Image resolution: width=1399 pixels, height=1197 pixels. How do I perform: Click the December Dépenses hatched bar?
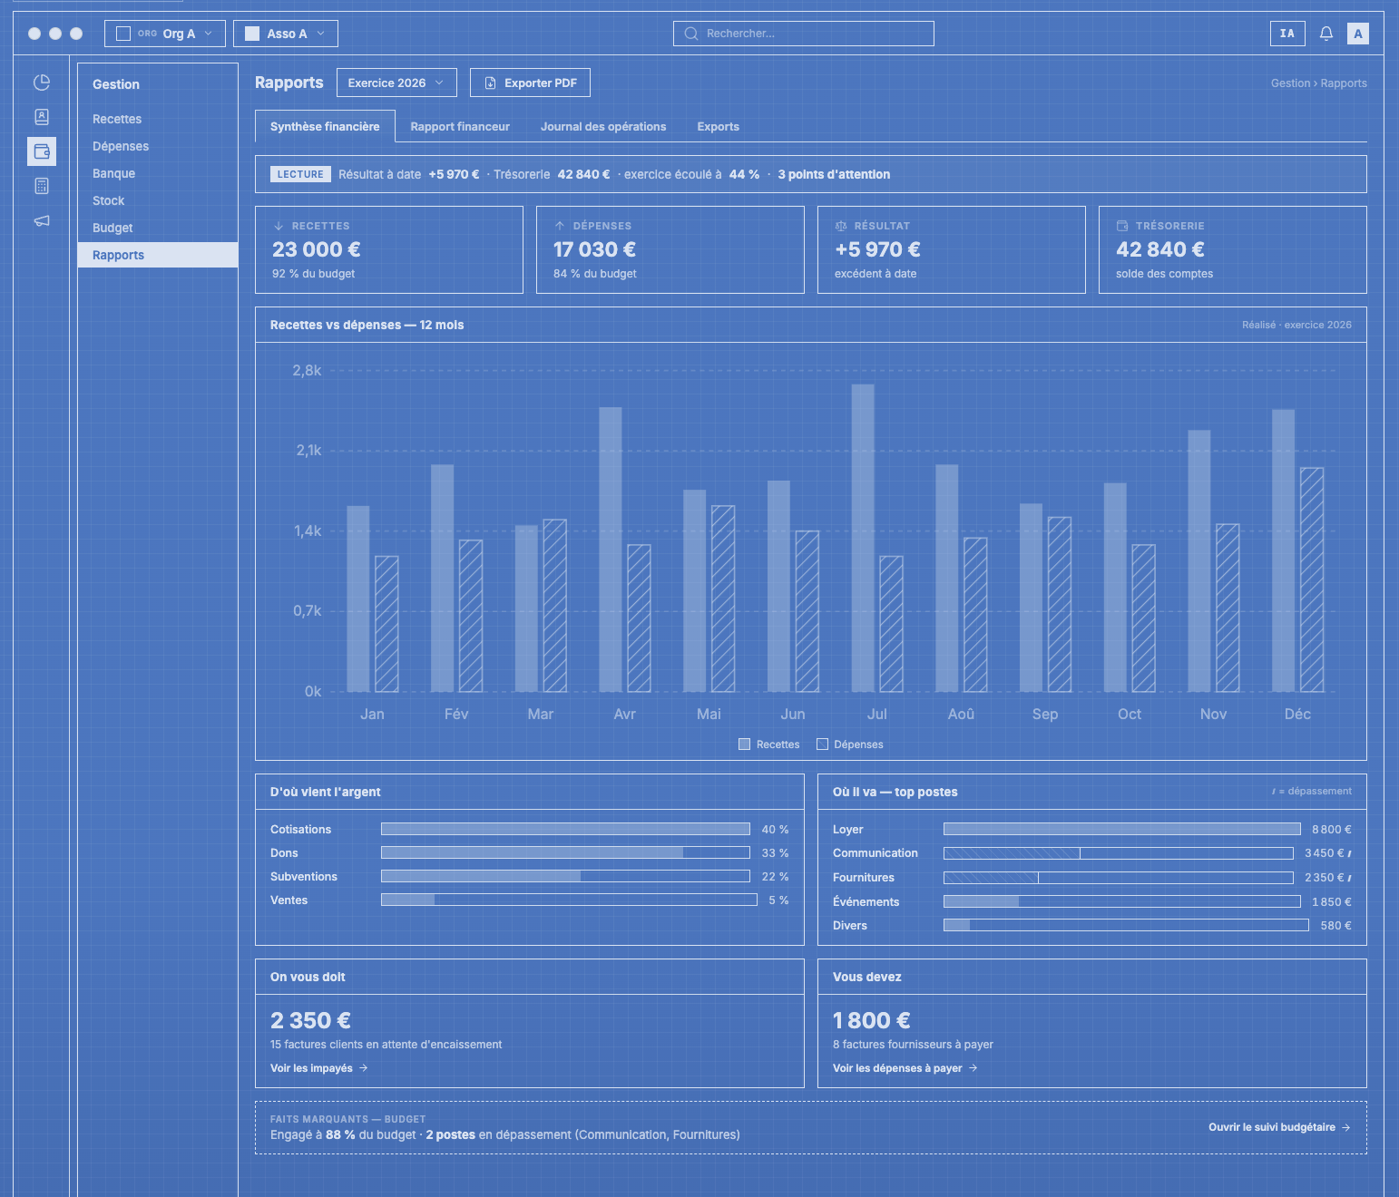click(1312, 579)
